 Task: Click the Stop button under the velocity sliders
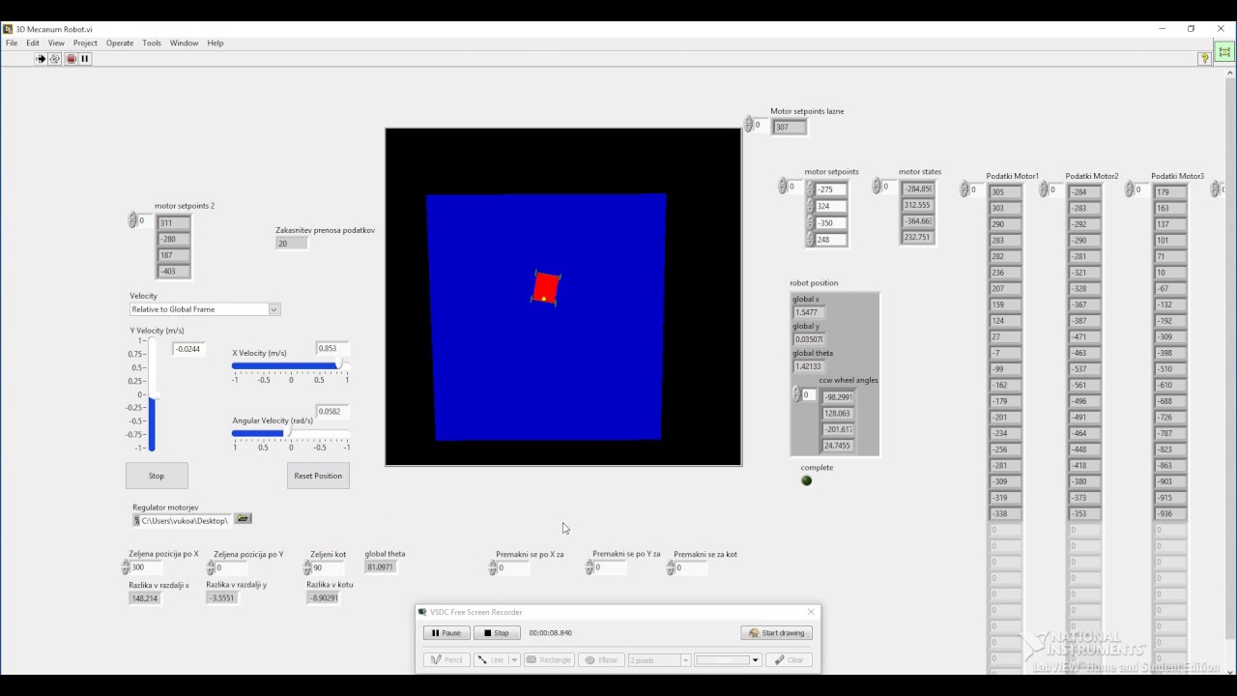click(x=157, y=476)
